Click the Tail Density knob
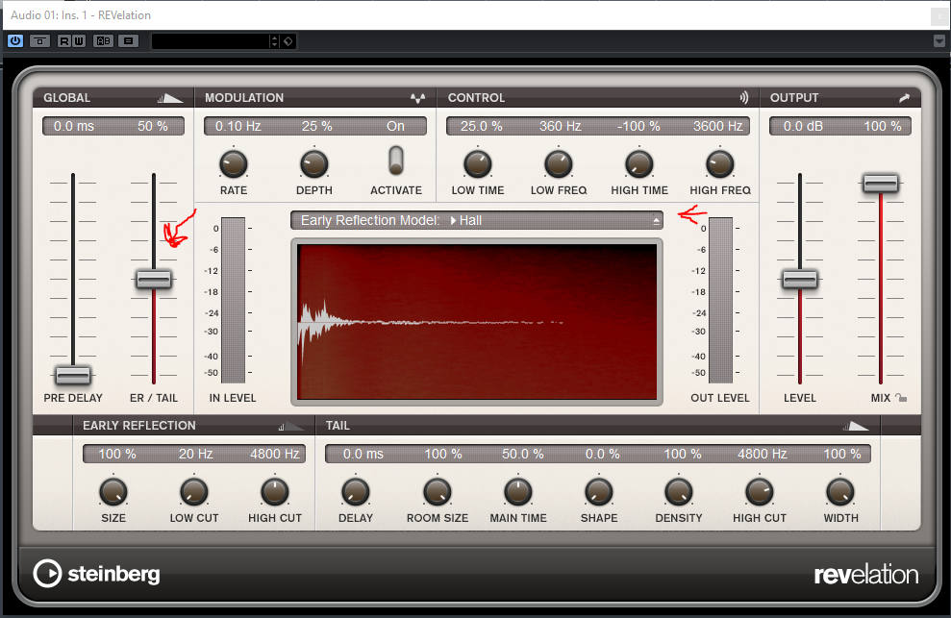This screenshot has width=951, height=618. (x=679, y=492)
